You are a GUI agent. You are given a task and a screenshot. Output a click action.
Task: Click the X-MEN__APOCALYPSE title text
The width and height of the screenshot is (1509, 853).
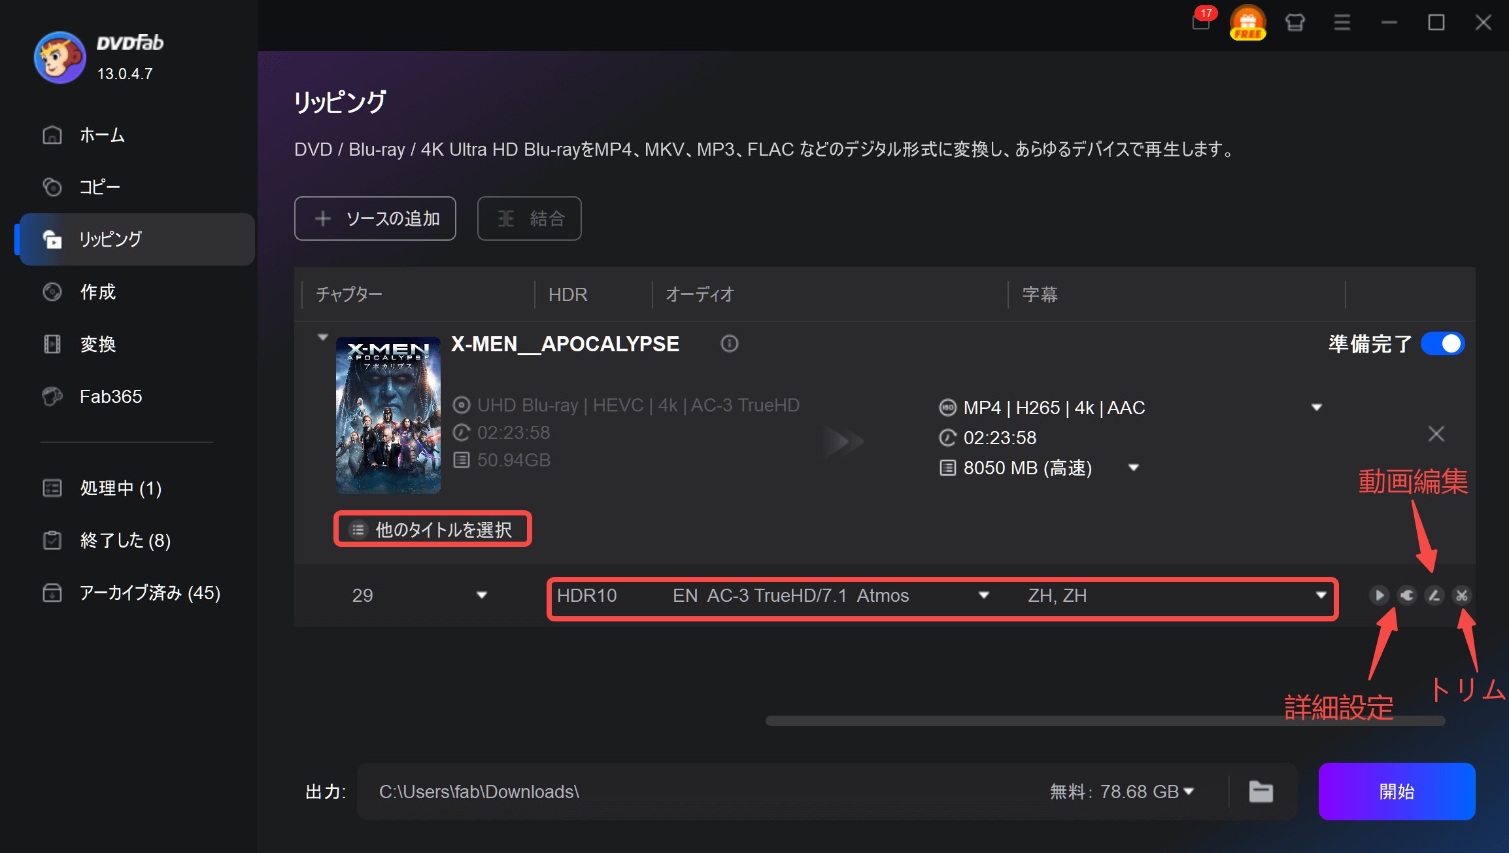point(565,344)
